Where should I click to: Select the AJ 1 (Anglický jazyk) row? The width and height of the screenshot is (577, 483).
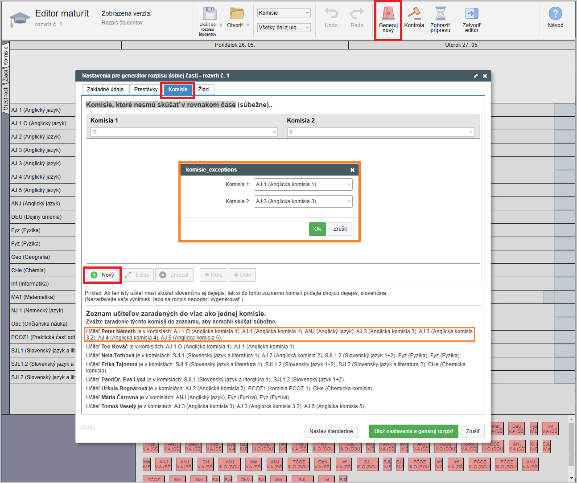[42, 110]
